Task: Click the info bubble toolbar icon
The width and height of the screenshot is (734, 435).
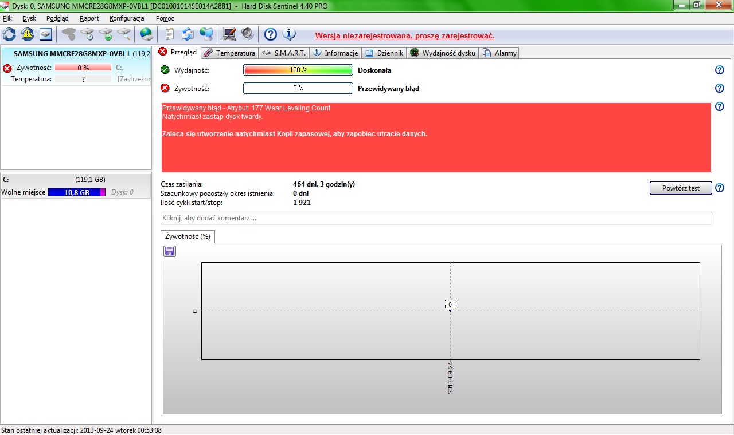Action: coord(289,34)
